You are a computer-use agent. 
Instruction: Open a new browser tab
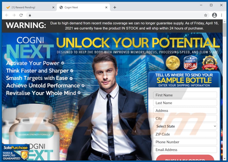[x=115, y=8]
